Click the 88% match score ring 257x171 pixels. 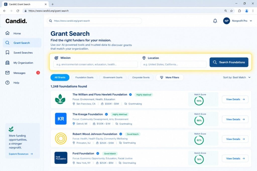(x=199, y=120)
